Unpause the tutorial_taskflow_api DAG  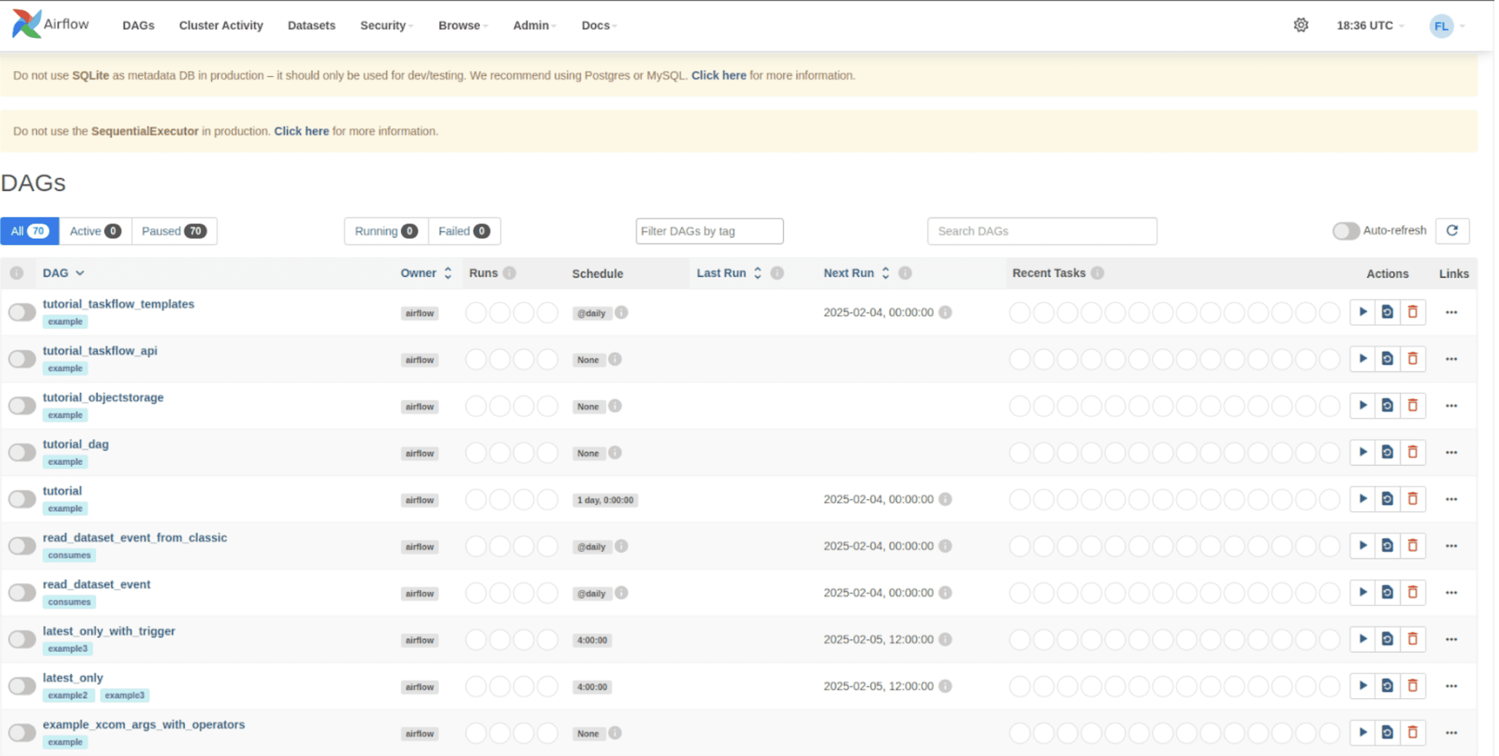(22, 359)
